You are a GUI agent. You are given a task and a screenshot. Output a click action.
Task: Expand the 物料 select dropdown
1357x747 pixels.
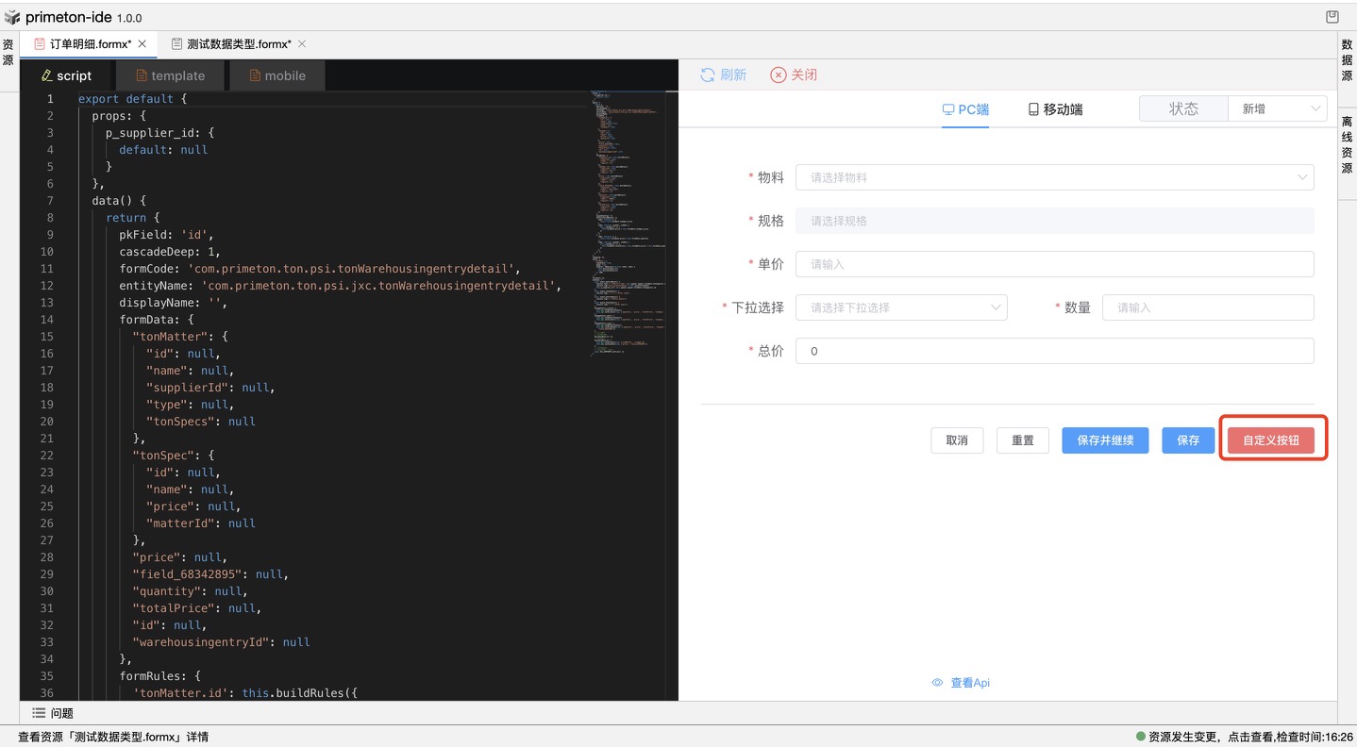pyautogui.click(x=1054, y=177)
